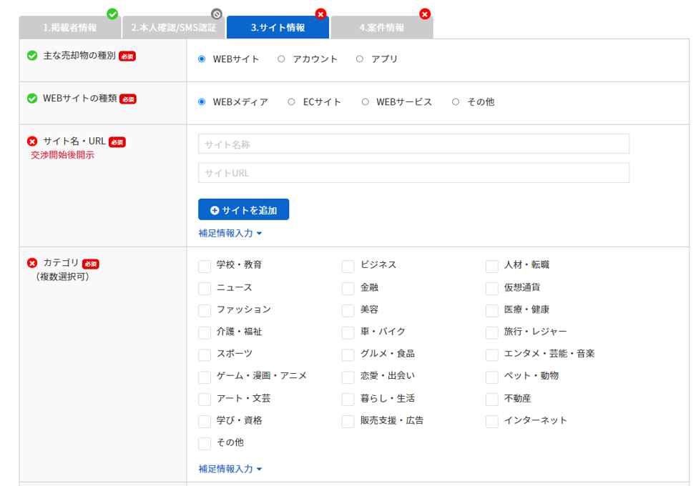Click red error icon on 案件情報 tab
This screenshot has width=696, height=486.
(425, 14)
